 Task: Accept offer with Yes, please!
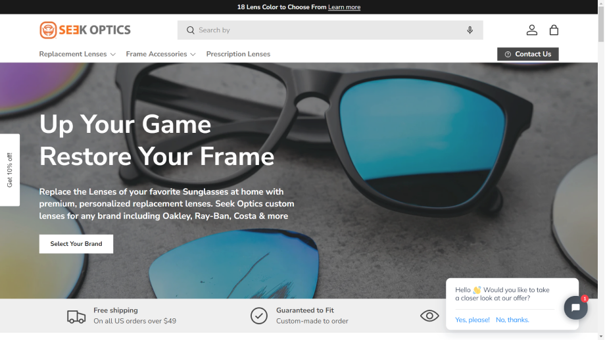coord(472,320)
